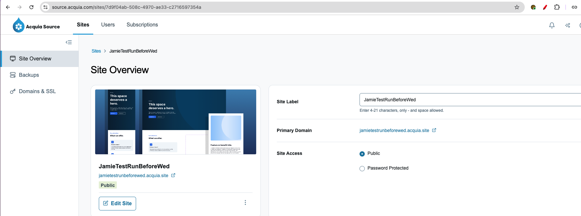Image resolution: width=581 pixels, height=216 pixels.
Task: Click the round colorful extension icon
Action: 533,7
